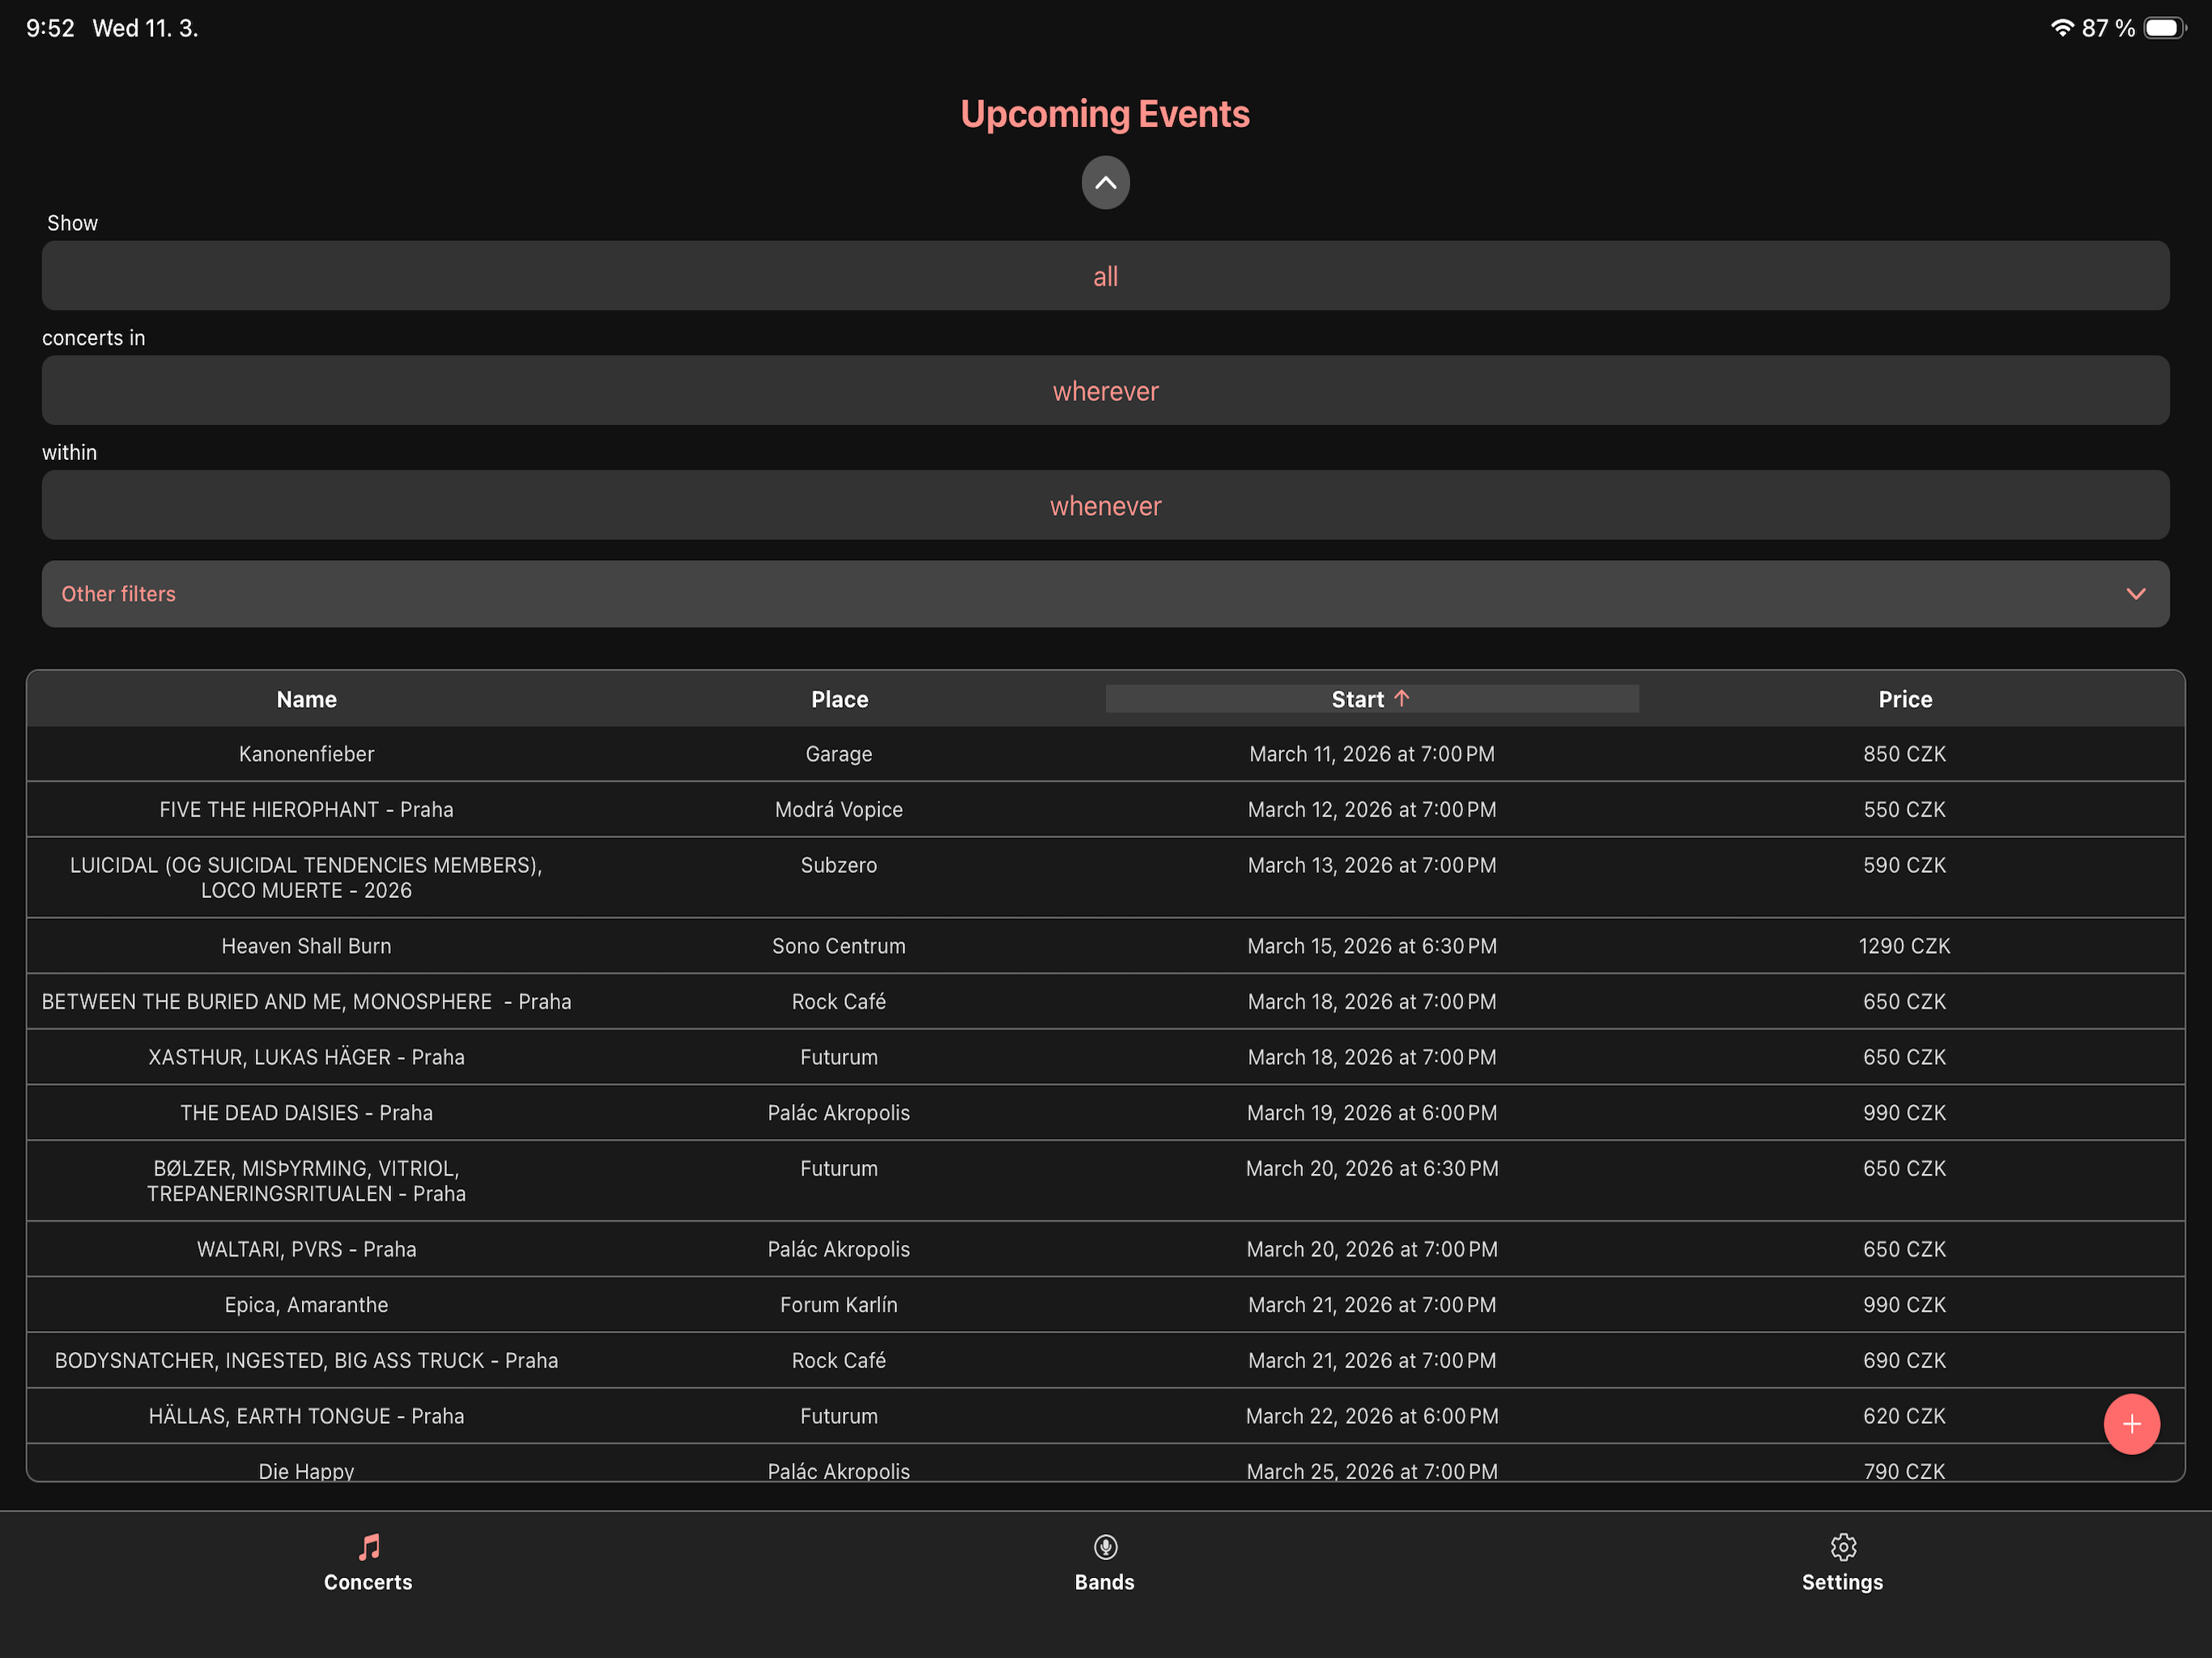This screenshot has height=1658, width=2212.
Task: Open the Heaven Shall Burn event
Action: click(x=1105, y=946)
